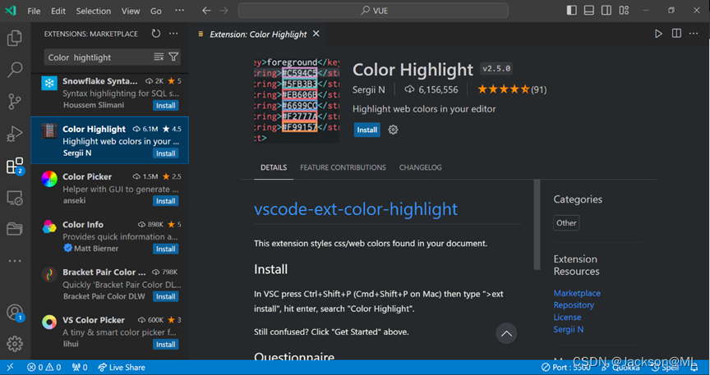Expand the hidden menu bar items
Image resolution: width=710 pixels, height=375 pixels.
[180, 11]
